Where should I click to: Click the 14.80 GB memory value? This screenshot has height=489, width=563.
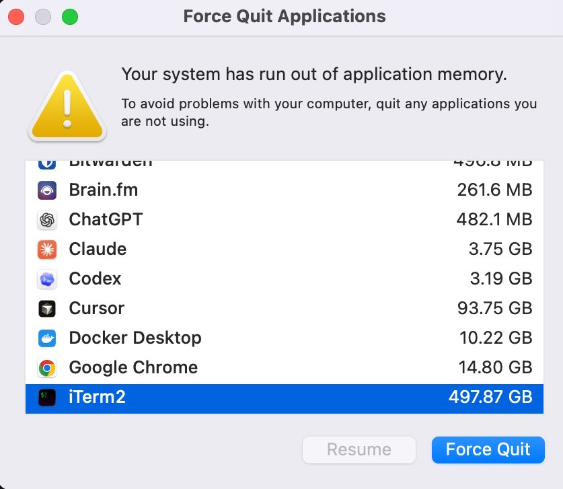click(496, 368)
